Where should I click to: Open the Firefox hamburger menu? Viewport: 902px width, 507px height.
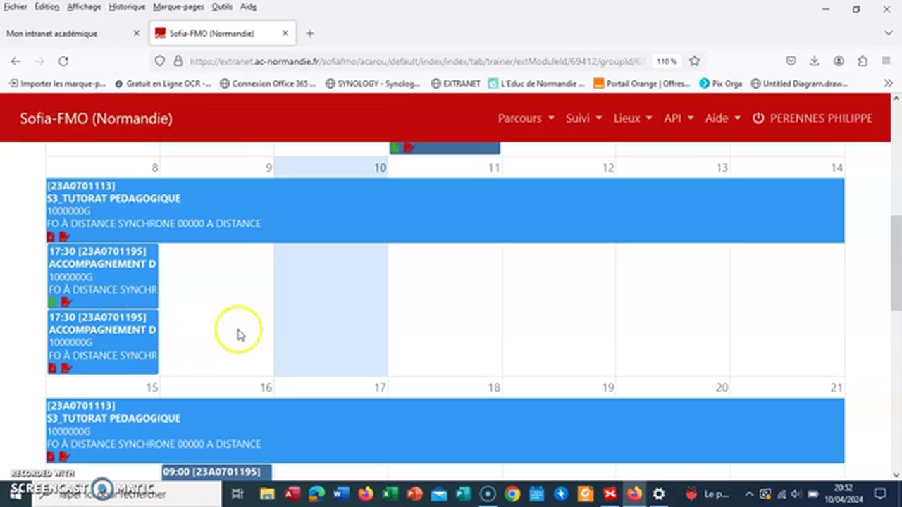click(886, 61)
